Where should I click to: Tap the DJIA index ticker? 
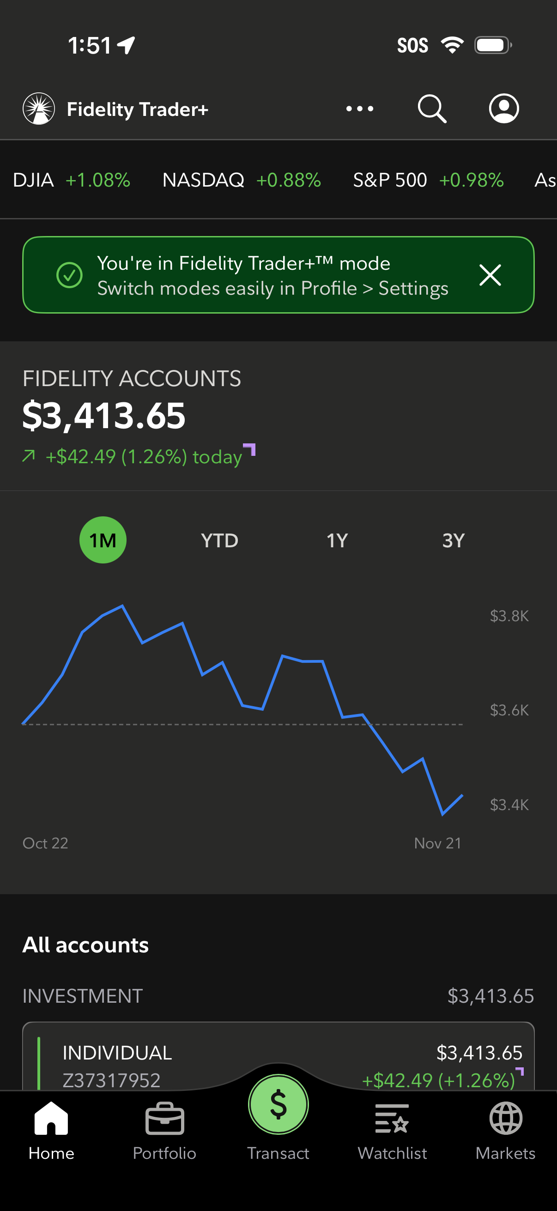(x=72, y=180)
